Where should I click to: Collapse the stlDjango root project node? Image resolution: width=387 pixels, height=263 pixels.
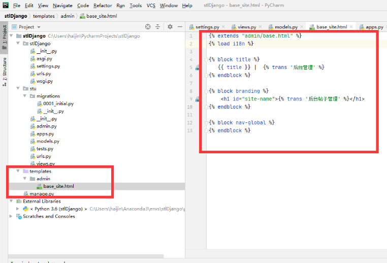coord(11,36)
